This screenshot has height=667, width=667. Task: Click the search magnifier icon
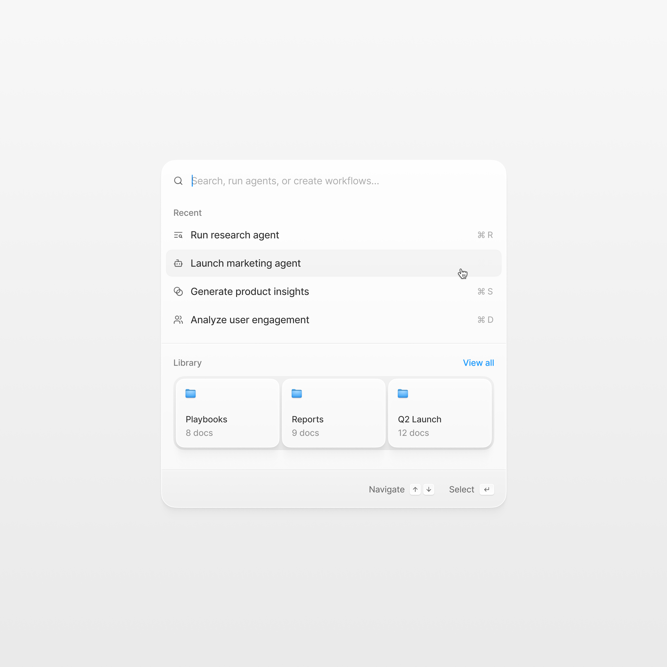[178, 181]
